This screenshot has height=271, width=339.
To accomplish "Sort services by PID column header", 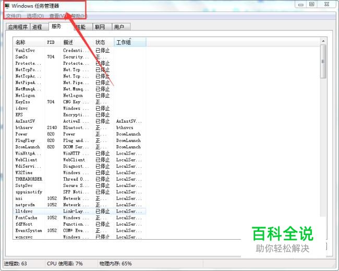I will [x=53, y=42].
